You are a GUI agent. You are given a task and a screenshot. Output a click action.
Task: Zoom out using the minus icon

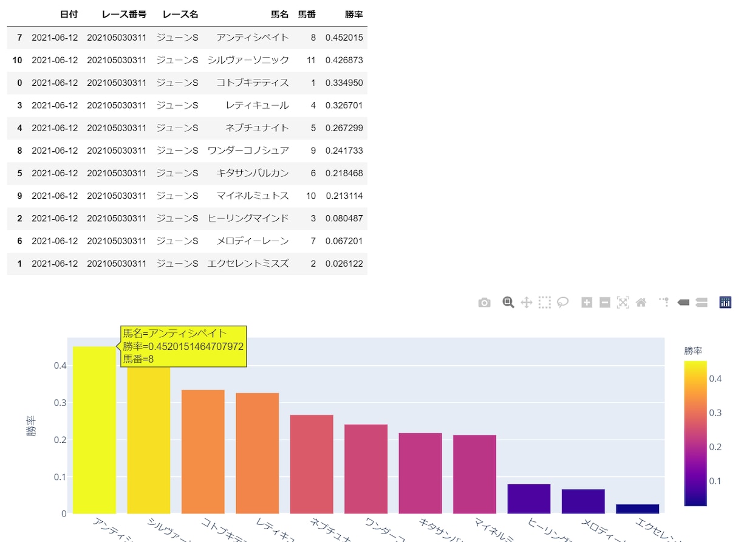click(x=605, y=303)
